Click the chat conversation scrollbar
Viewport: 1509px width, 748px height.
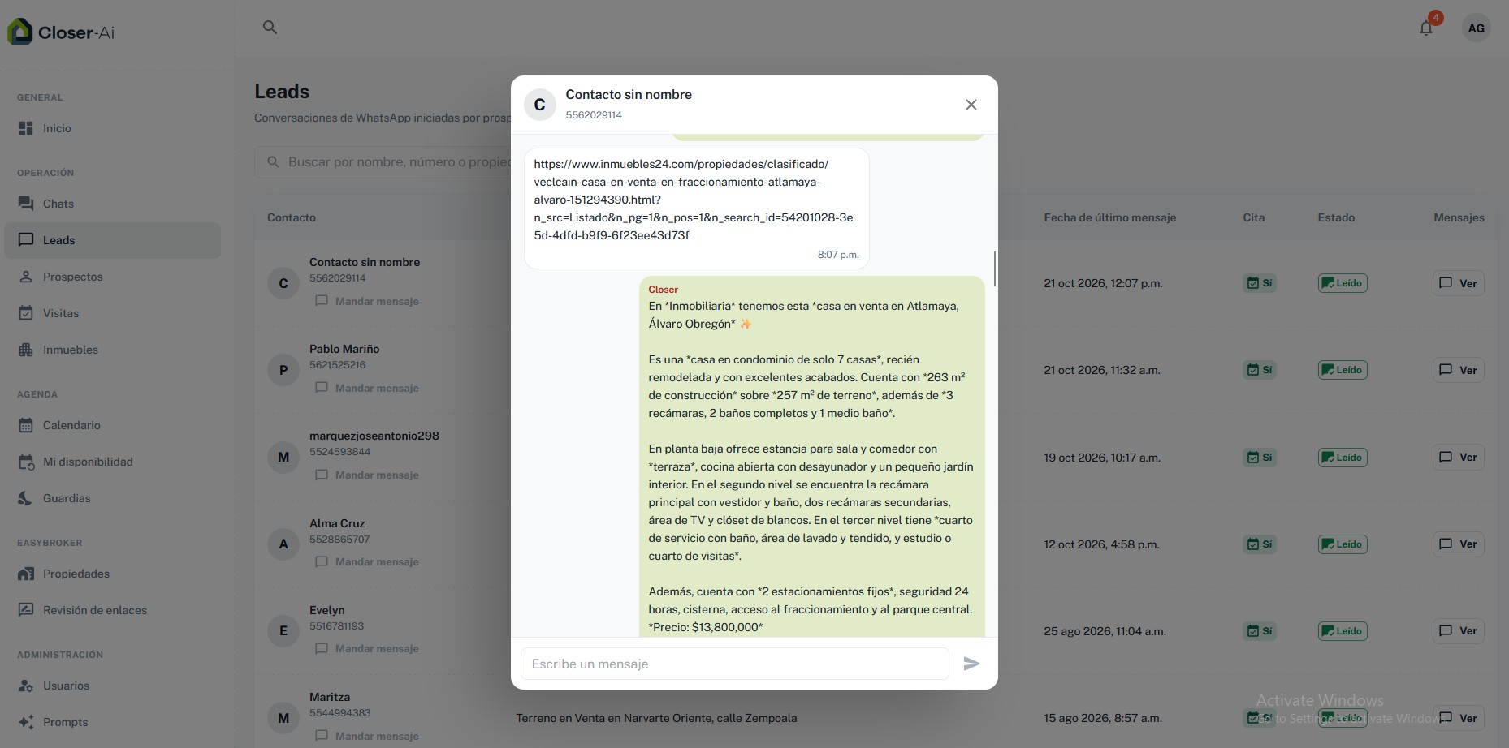pos(995,269)
